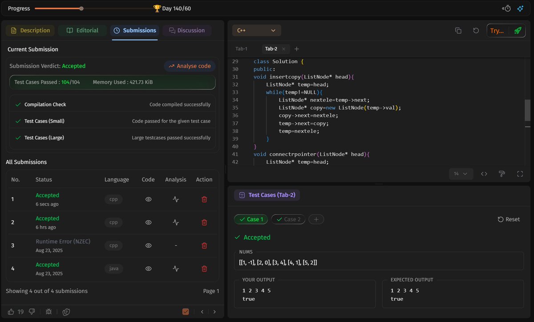
Task: Click the Test Cases (Small) row
Action: [x=113, y=121]
